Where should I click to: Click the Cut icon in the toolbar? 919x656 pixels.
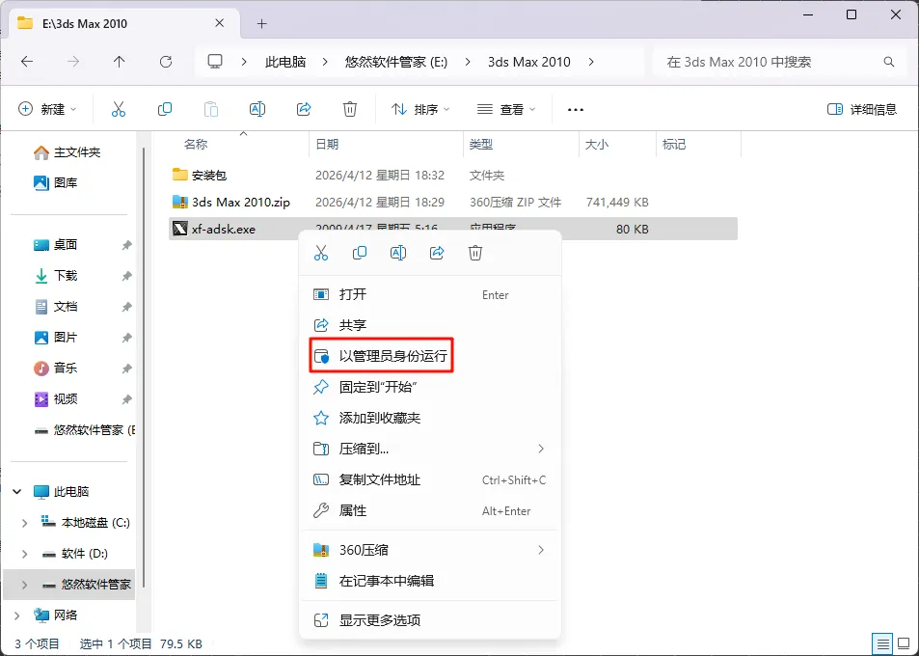(119, 109)
